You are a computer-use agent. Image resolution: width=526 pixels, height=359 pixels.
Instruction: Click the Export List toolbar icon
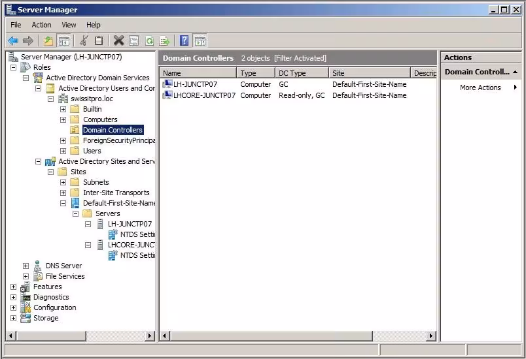[x=165, y=40]
